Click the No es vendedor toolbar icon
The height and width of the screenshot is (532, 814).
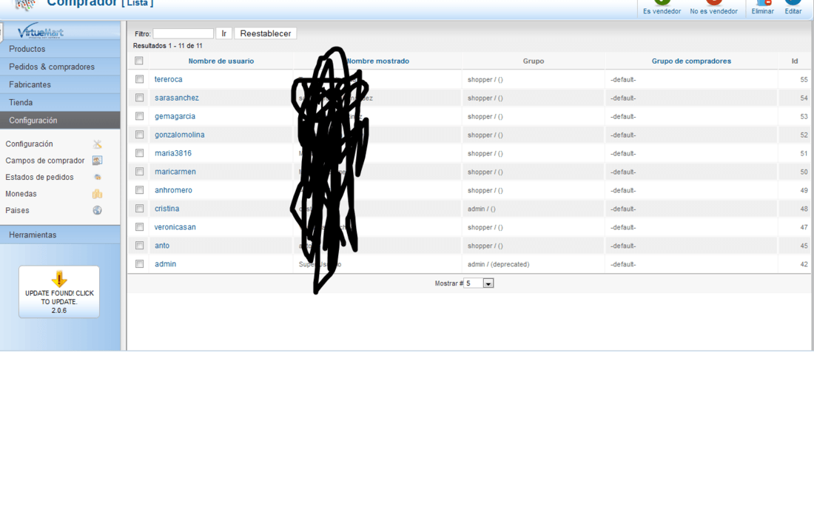click(714, 2)
